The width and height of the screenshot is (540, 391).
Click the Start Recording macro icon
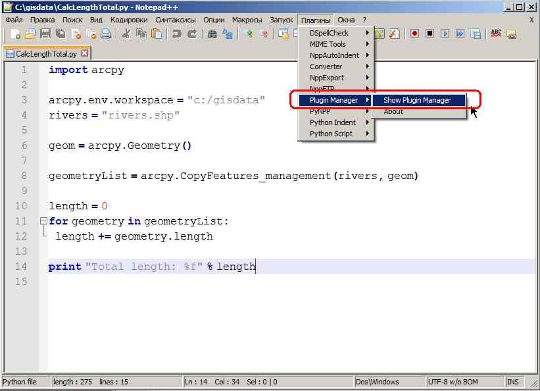tap(414, 34)
